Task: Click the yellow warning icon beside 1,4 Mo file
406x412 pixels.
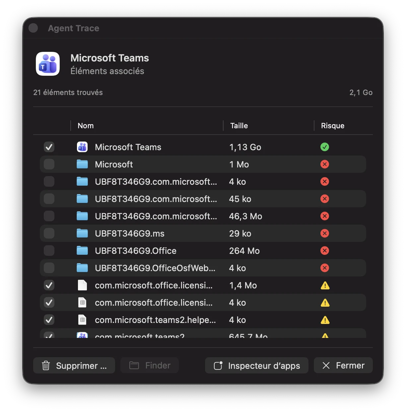Action: tap(325, 285)
